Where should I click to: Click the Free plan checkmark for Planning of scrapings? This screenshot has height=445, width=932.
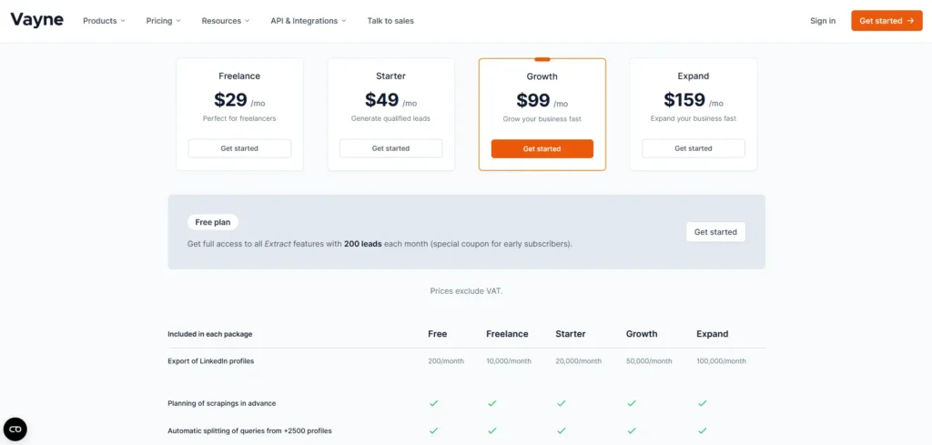coord(434,403)
